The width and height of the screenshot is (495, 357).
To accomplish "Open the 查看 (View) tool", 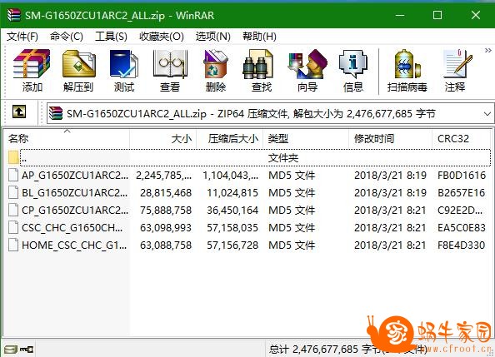I will tap(170, 71).
